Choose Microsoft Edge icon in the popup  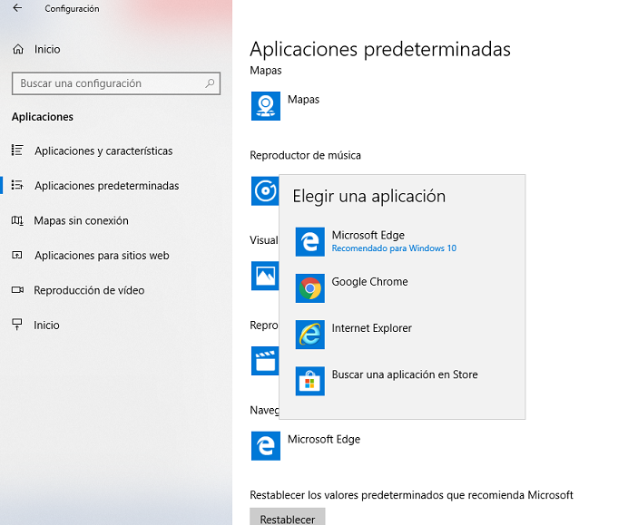click(310, 242)
